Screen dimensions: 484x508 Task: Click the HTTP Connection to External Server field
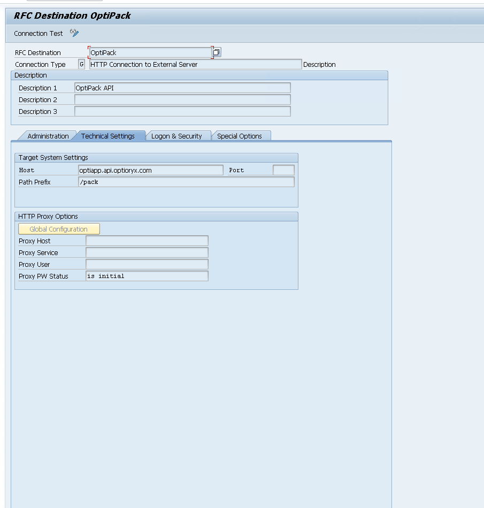[x=195, y=64]
